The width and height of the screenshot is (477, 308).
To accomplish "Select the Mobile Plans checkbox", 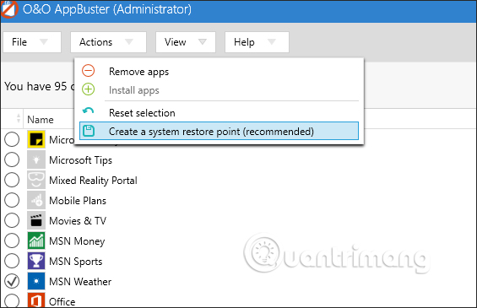I will 12,200.
